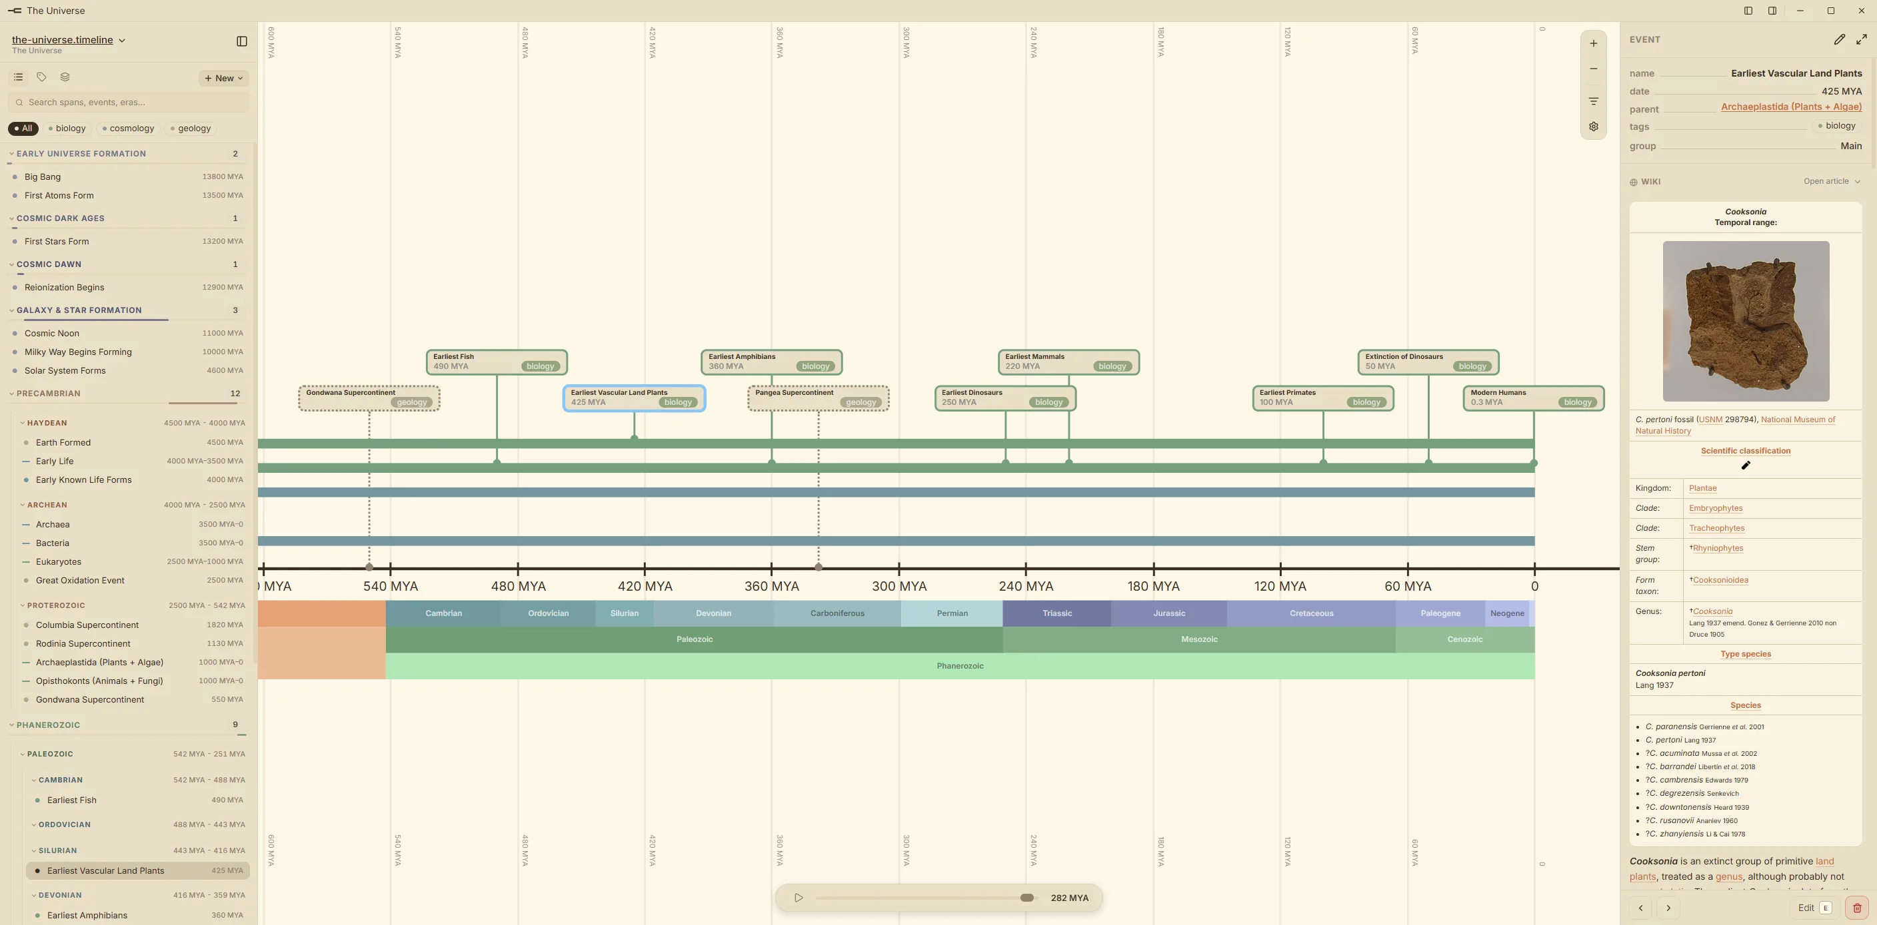Image resolution: width=1877 pixels, height=925 pixels.
Task: Click the Edit button in event footer
Action: point(1814,908)
